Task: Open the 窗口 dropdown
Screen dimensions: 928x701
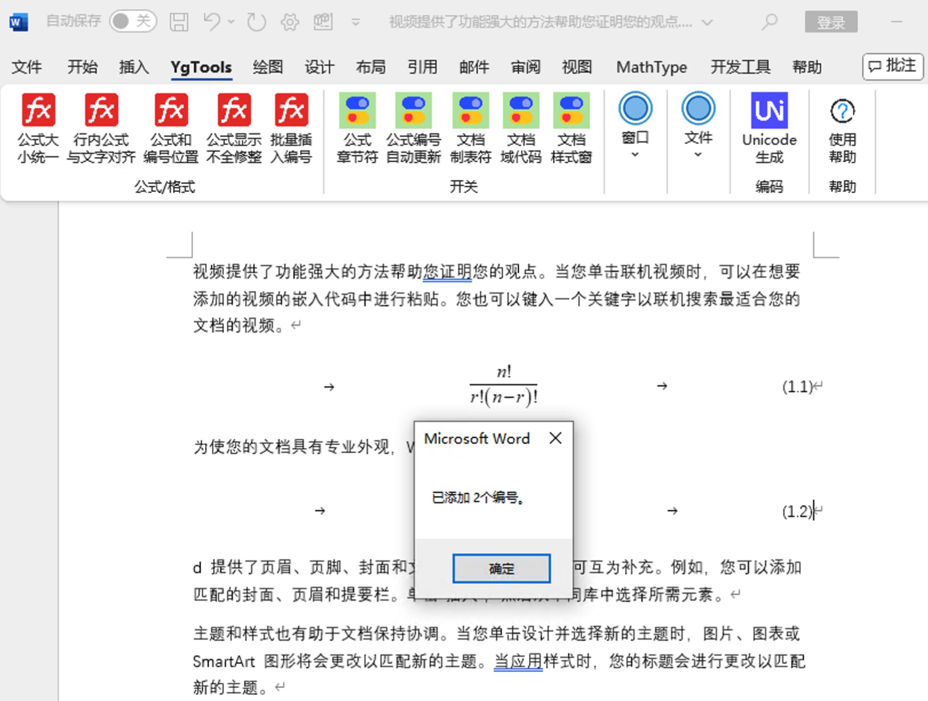Action: [x=635, y=126]
